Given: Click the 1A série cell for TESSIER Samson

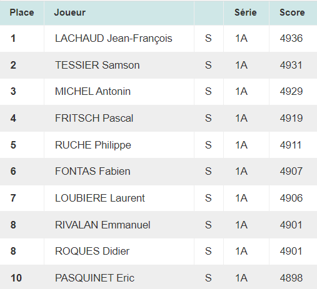Looking at the screenshot, I should pos(246,65).
